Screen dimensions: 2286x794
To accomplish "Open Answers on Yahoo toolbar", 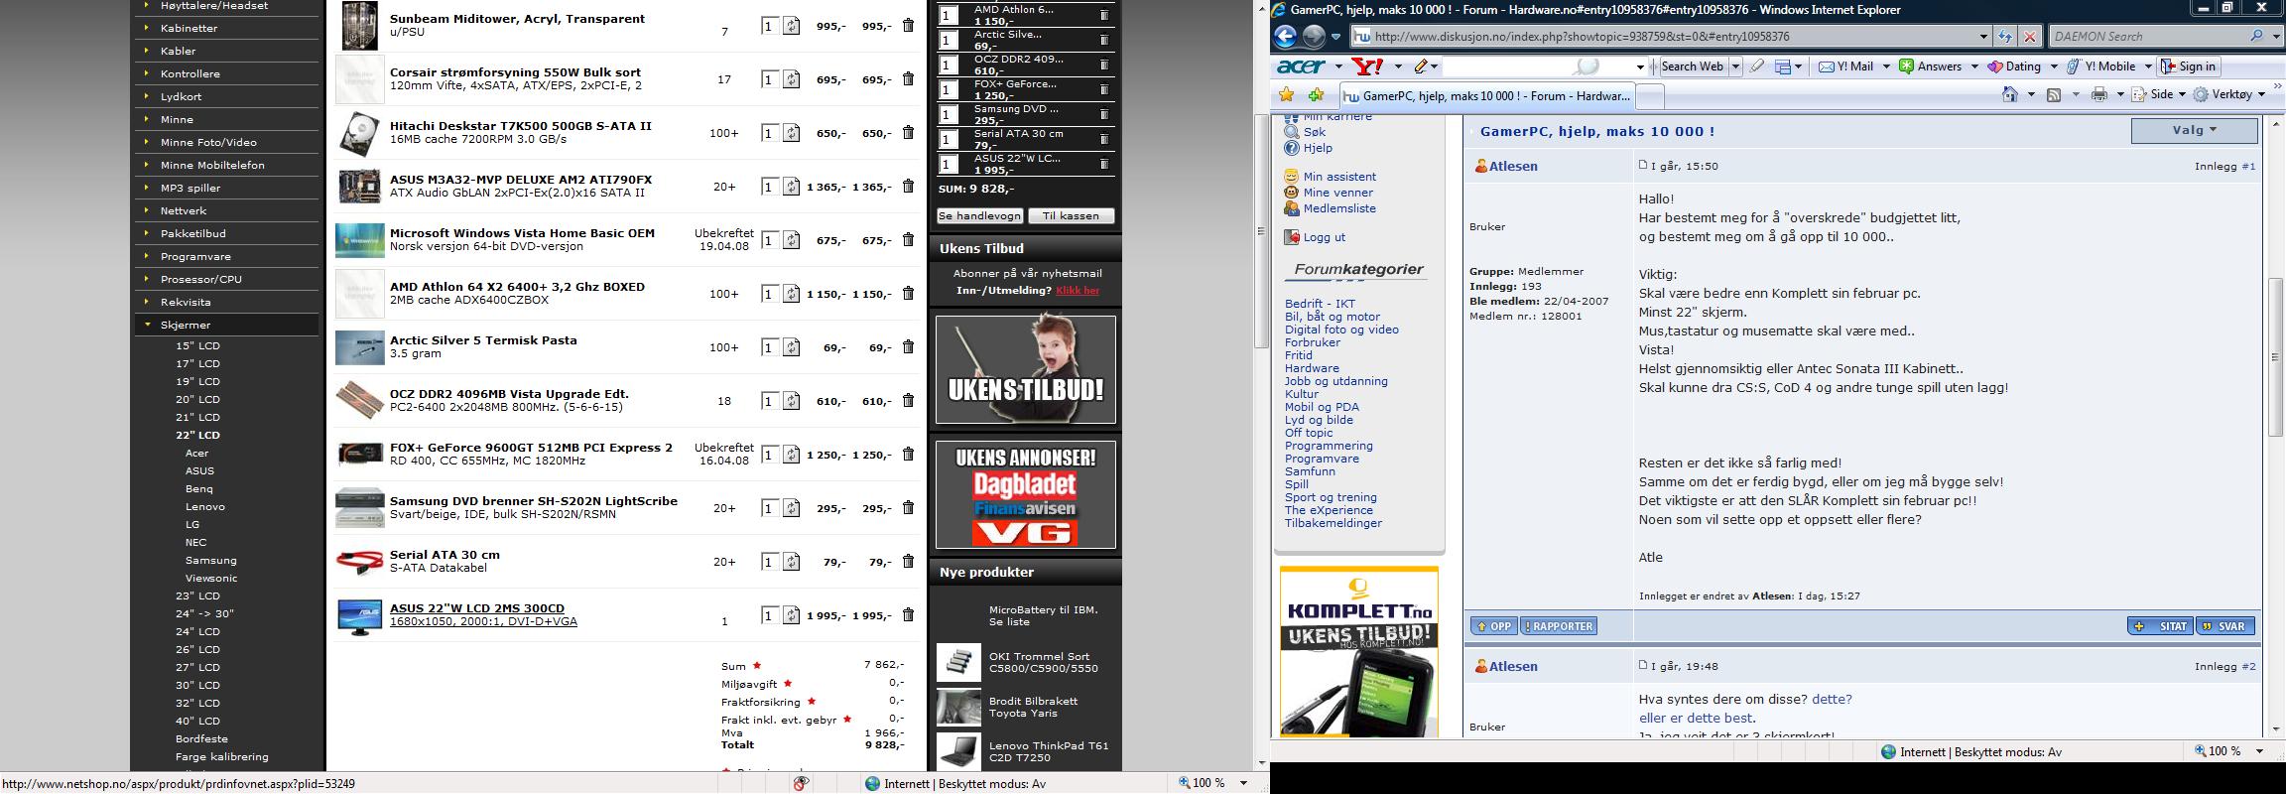I will click(1930, 66).
